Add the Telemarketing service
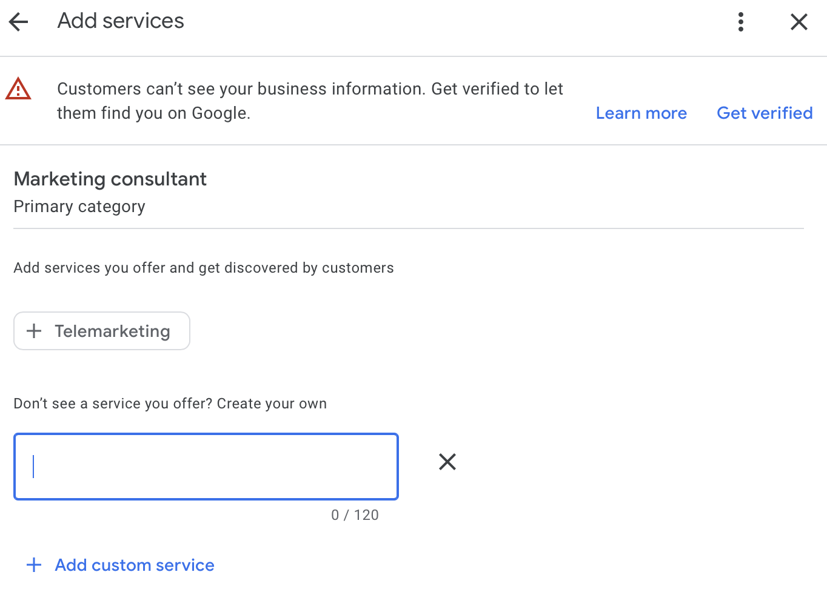This screenshot has width=827, height=612. pos(101,331)
